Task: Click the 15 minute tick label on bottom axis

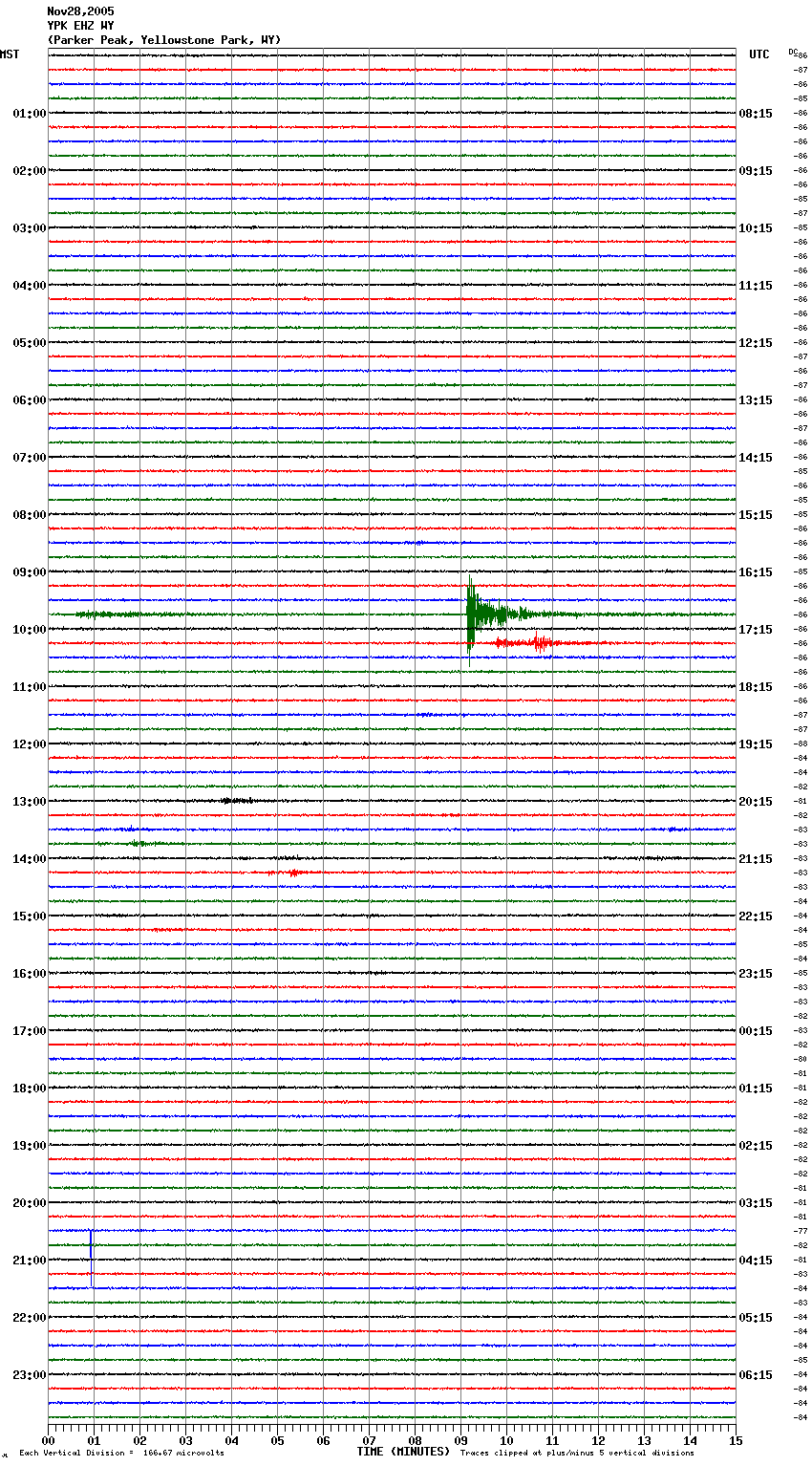Action: point(736,1440)
